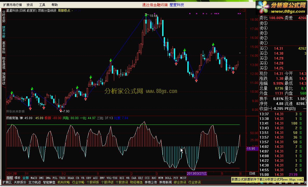Viewport: 308px width, 187px height.
Task: Switch to the 分时走势 side tab
Action: point(4,17)
